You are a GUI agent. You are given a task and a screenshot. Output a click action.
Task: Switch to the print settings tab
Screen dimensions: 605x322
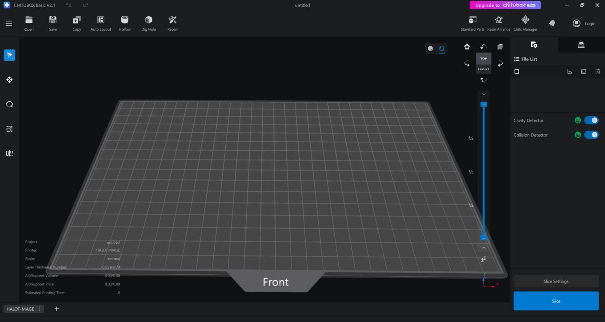click(x=581, y=44)
